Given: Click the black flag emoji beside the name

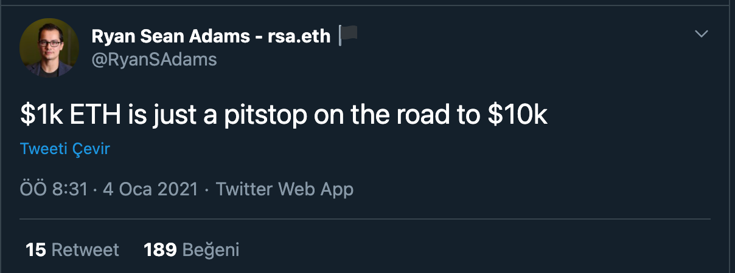Looking at the screenshot, I should [348, 36].
